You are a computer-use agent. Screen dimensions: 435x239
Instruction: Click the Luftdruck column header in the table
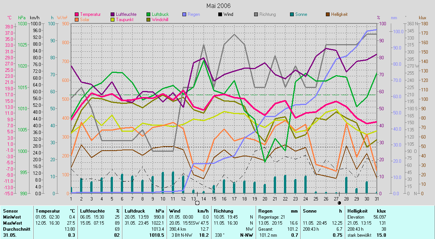tap(135, 211)
